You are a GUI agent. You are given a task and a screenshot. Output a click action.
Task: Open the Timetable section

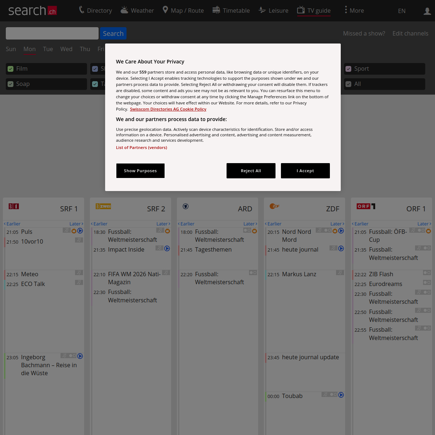[231, 11]
